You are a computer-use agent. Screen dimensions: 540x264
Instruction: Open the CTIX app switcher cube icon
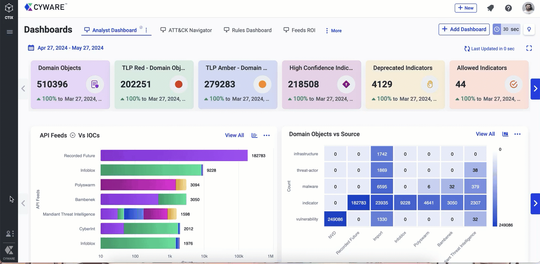(9, 8)
